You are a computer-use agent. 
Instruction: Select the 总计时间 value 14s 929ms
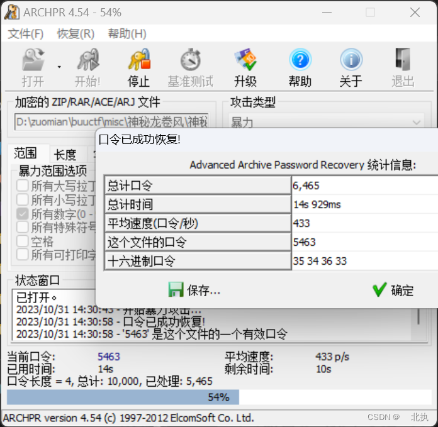tap(317, 204)
